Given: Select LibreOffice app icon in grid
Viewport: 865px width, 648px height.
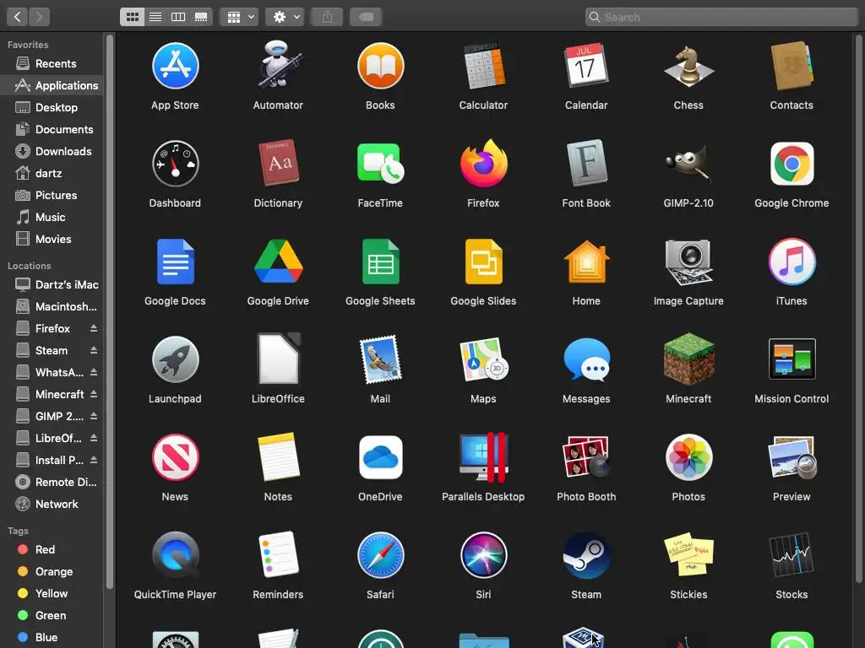Looking at the screenshot, I should pos(277,359).
